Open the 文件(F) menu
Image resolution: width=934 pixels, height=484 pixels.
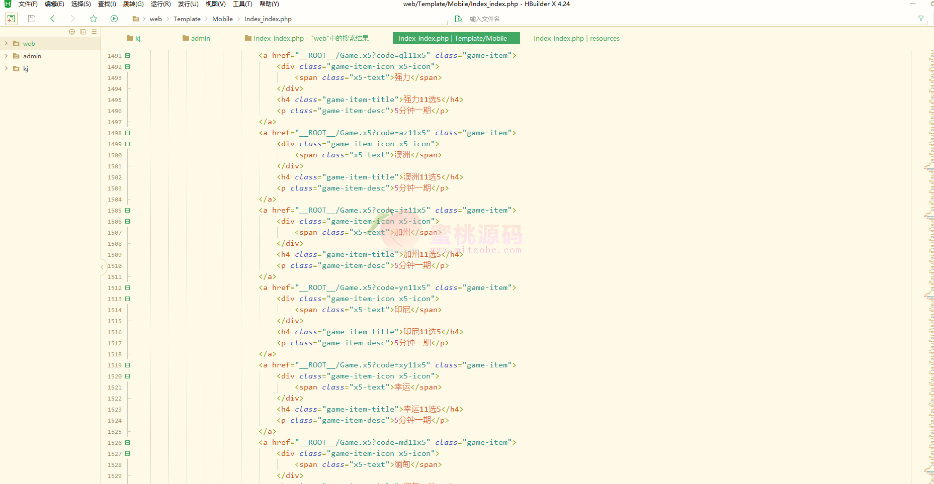coord(28,4)
